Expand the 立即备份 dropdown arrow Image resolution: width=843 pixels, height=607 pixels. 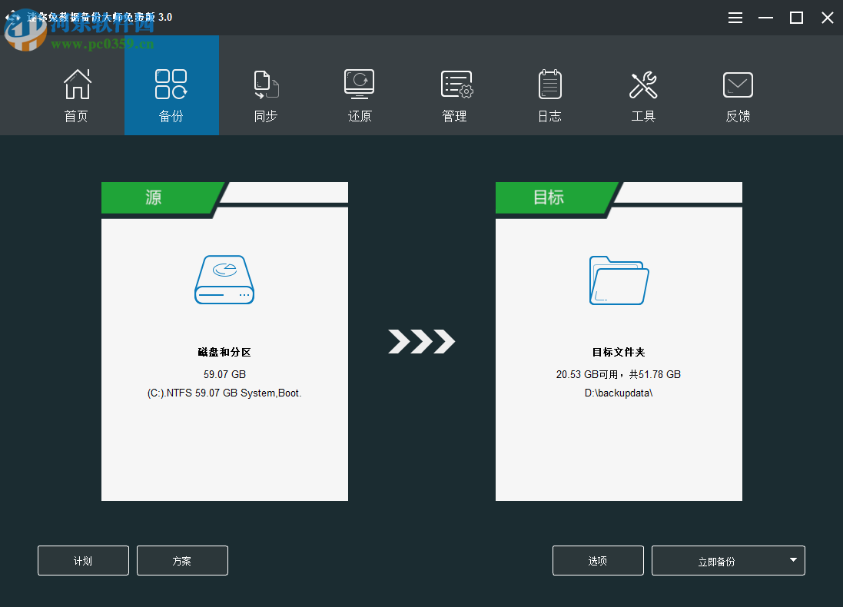click(x=793, y=560)
